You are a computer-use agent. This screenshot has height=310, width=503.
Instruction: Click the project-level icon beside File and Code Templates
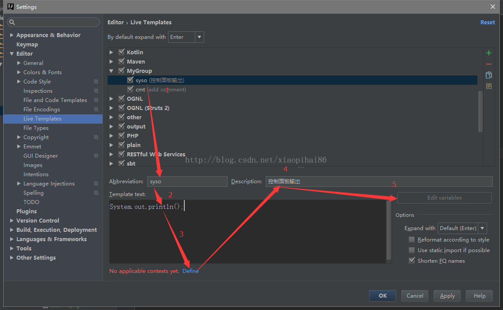(96, 100)
